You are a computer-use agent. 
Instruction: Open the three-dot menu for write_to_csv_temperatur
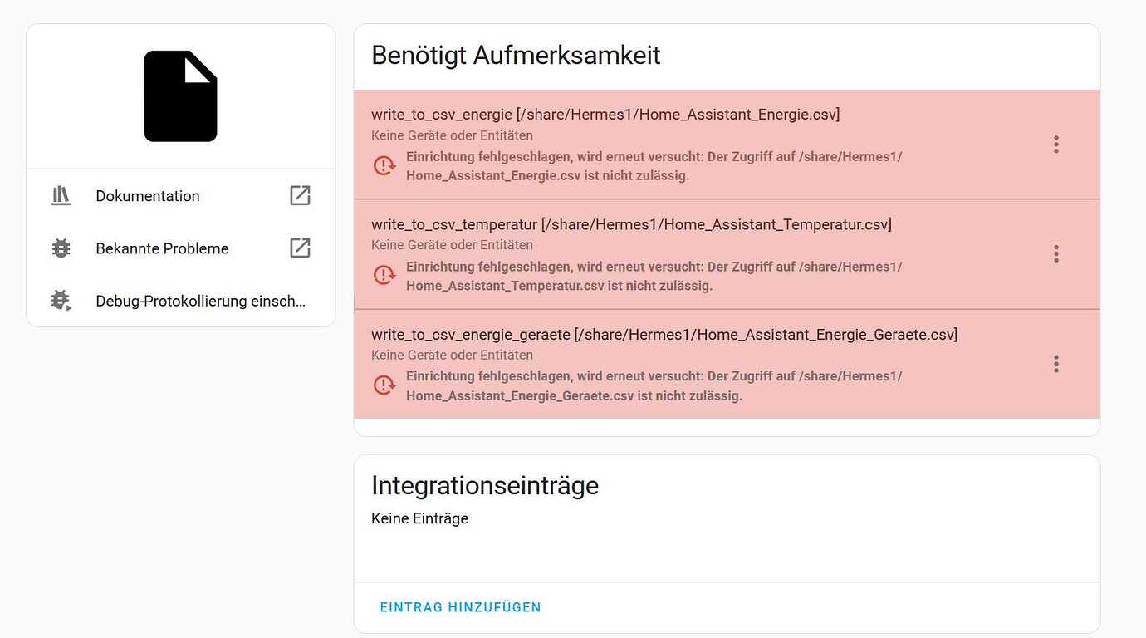(1055, 253)
